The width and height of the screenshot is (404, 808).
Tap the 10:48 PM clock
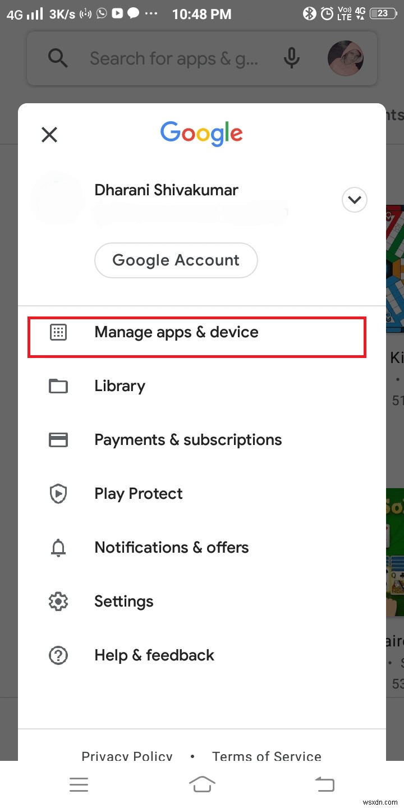[201, 14]
